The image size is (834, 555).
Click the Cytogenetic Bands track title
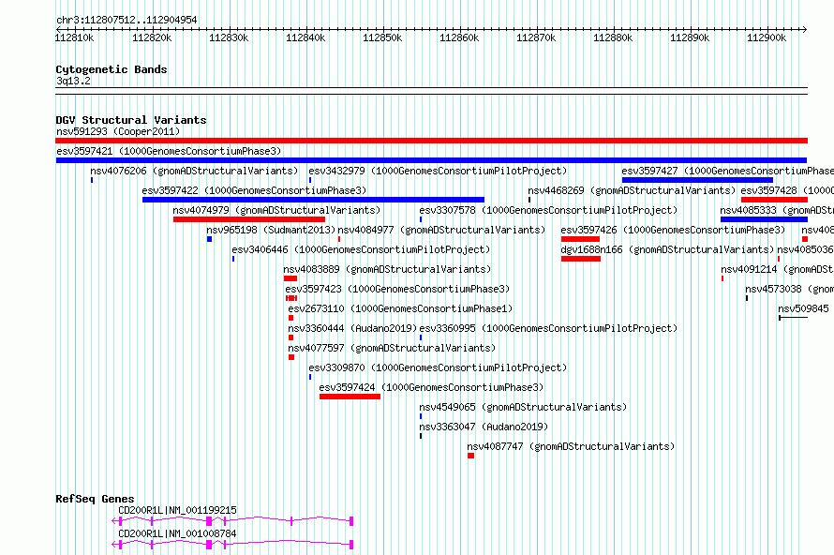(x=112, y=69)
